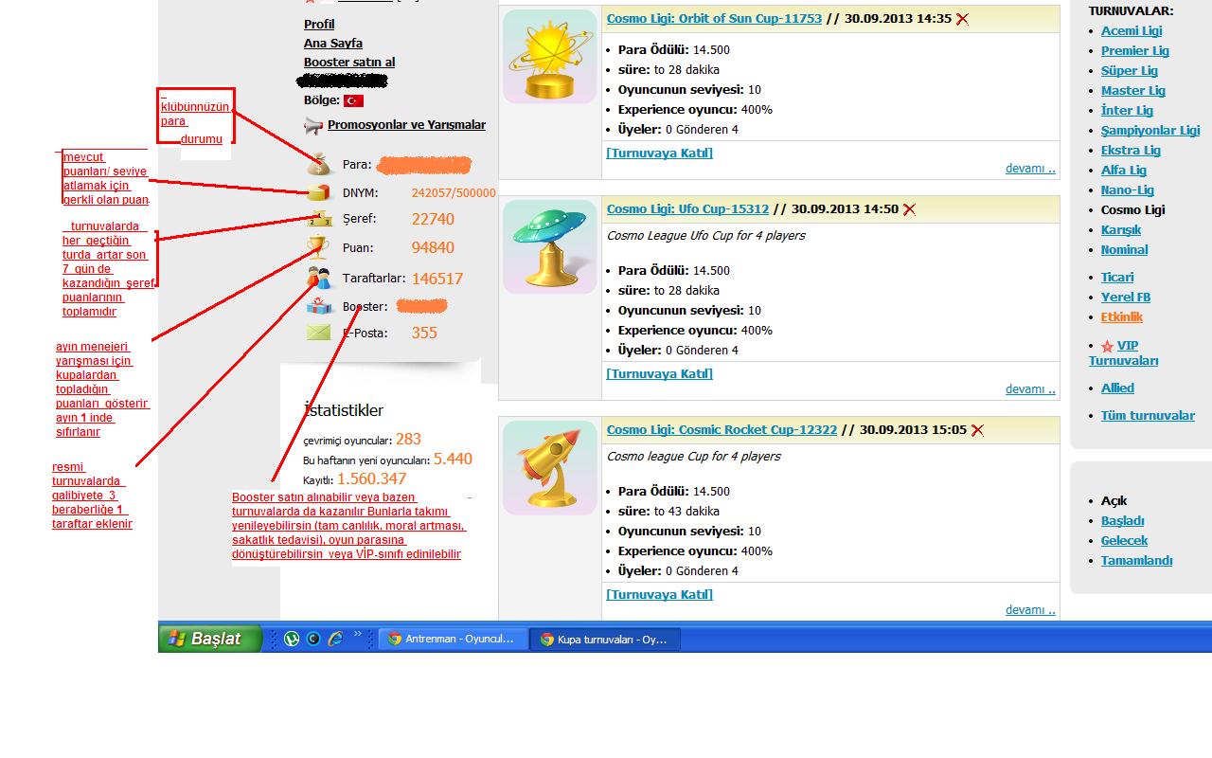Image resolution: width=1212 pixels, height=758 pixels.
Task: Expand devamı for Cosmic Rocket Cup
Action: tap(1029, 610)
